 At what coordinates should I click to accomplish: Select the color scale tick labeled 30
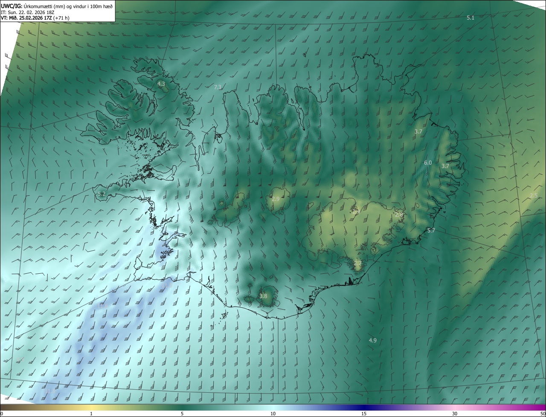tap(455, 414)
